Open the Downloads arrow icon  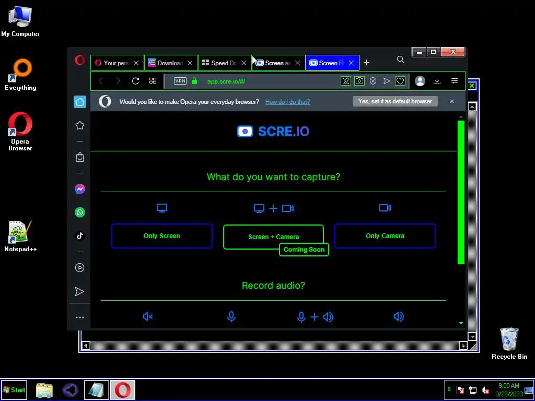click(437, 81)
